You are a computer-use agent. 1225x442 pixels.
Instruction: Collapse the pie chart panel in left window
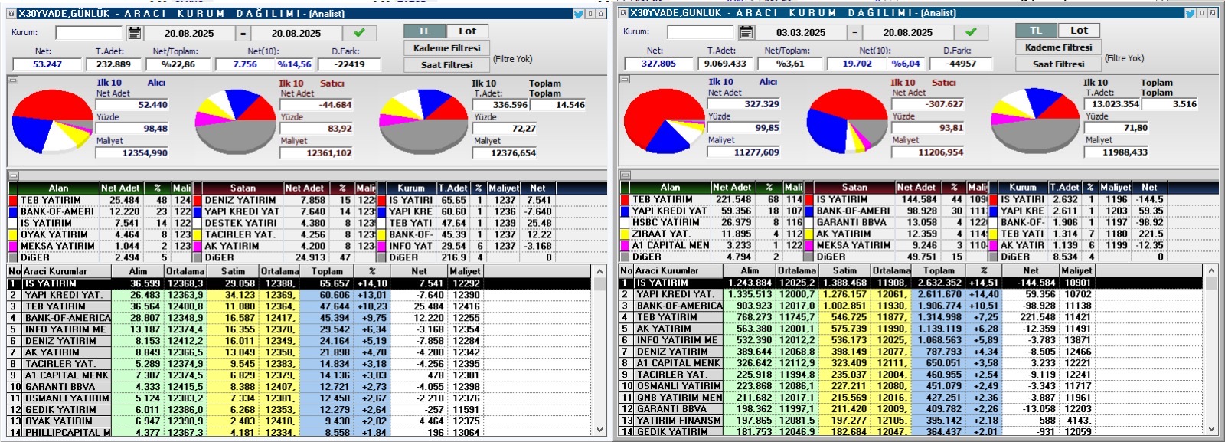(13, 80)
